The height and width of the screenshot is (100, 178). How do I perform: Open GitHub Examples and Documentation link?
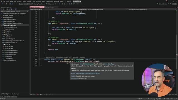click(85, 73)
